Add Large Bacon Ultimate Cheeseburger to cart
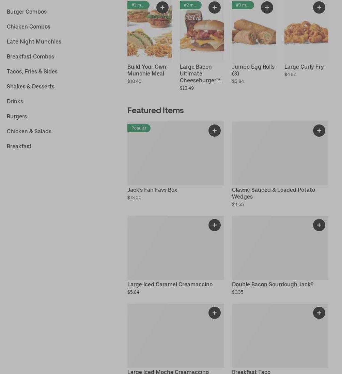Viewport: 342px width, 374px height. click(x=214, y=7)
